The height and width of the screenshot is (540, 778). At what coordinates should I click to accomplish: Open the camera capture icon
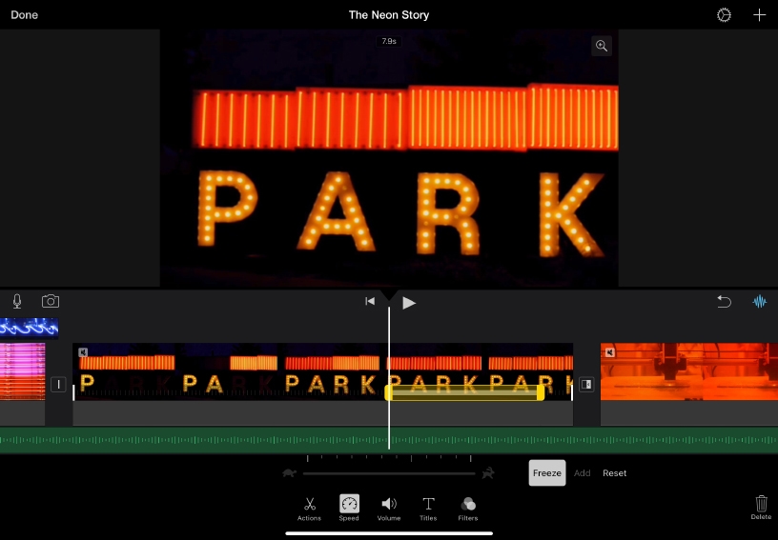point(51,302)
